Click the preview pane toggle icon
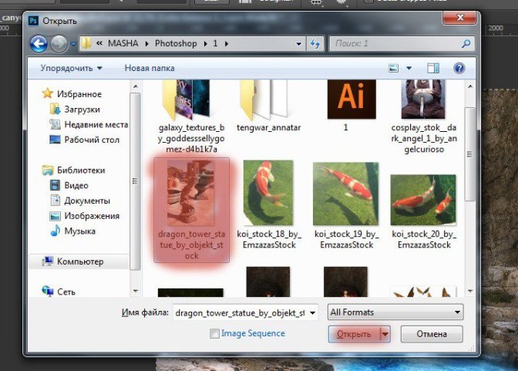Viewport: 518px width, 371px height. pos(432,69)
